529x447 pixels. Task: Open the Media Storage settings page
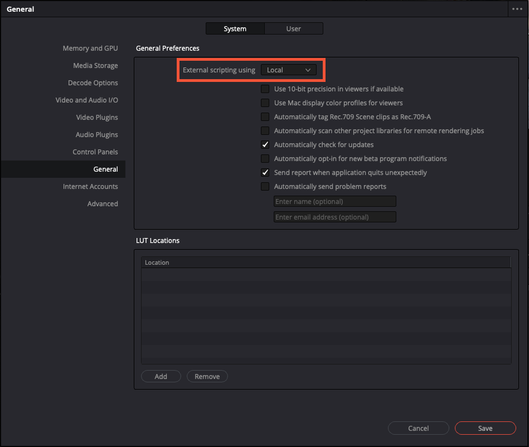click(95, 65)
